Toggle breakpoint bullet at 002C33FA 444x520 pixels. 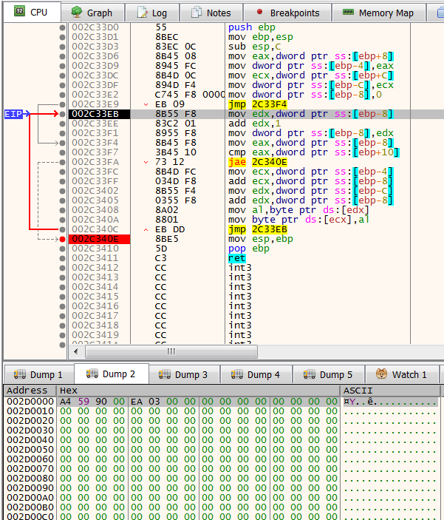tap(62, 162)
